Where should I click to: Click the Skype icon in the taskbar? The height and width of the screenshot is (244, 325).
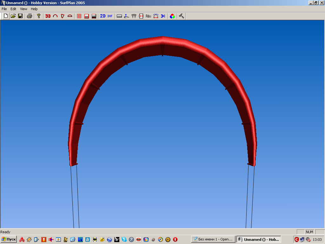[x=124, y=239]
